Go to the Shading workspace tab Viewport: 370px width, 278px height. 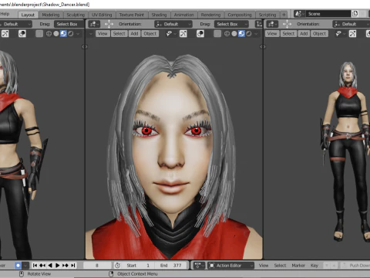[159, 15]
